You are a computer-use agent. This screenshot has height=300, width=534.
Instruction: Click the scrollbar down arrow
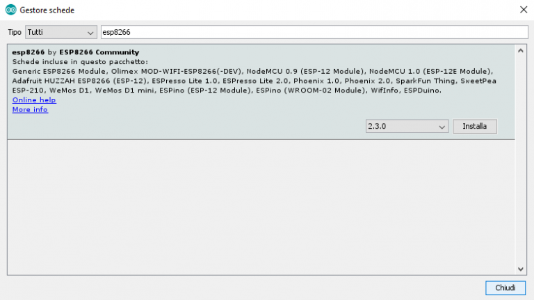pos(521,269)
